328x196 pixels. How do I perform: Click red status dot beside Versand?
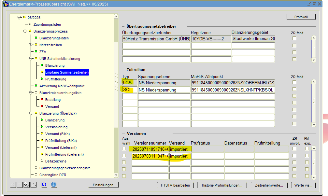pos(42,106)
